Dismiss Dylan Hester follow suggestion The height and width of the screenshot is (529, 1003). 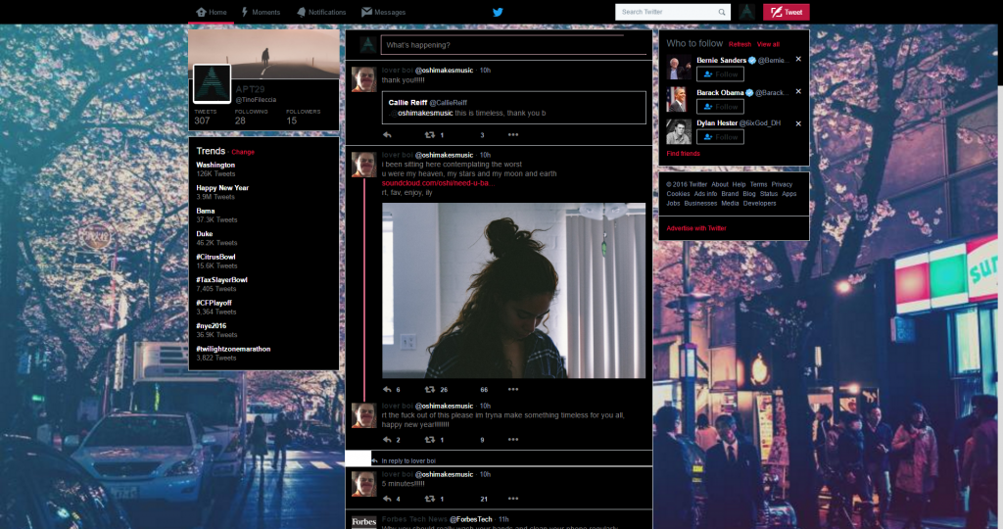pos(798,123)
